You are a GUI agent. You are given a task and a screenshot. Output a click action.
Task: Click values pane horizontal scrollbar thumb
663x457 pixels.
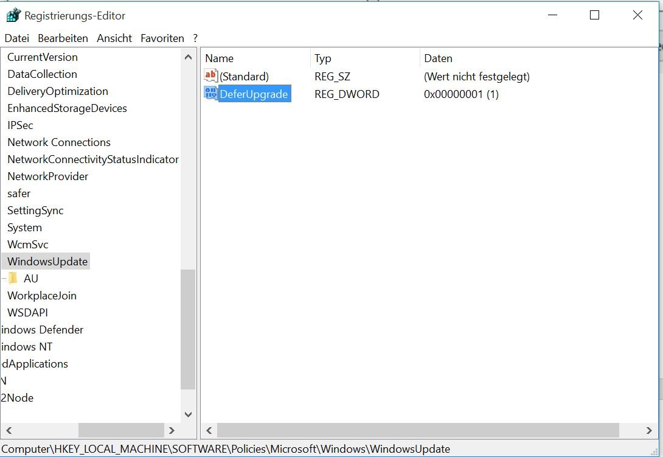418,430
